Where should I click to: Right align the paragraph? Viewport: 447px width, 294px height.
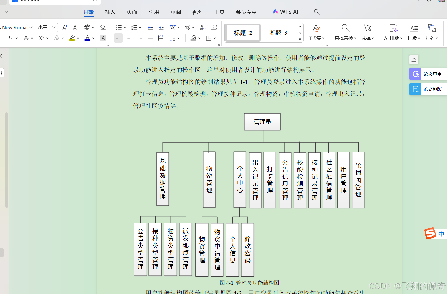[x=139, y=38]
